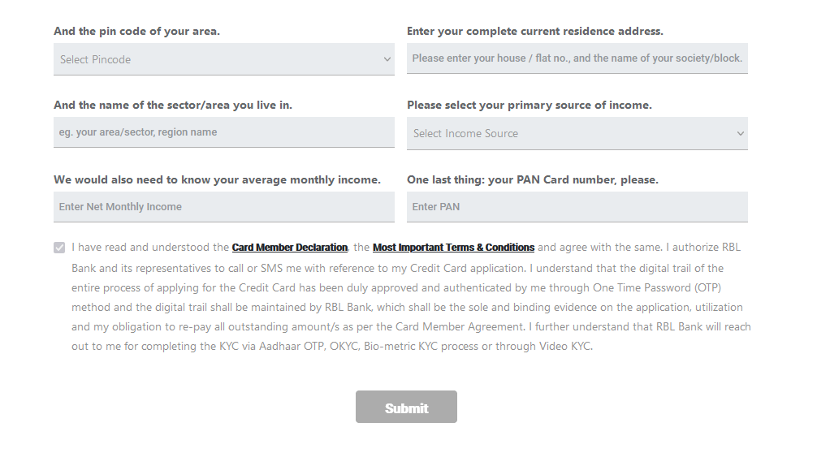Open the Select Income Source dropdown
Viewport: 817px width, 453px height.
pyautogui.click(x=577, y=133)
